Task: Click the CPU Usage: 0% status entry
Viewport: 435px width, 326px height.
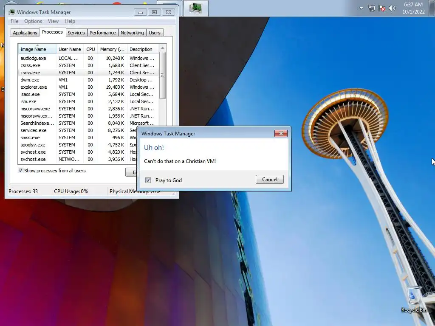Action: click(x=71, y=191)
